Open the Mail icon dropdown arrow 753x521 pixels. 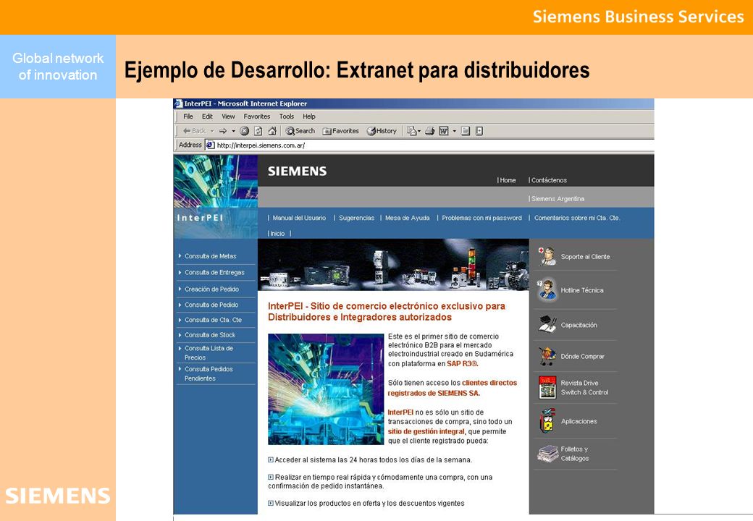(x=419, y=131)
